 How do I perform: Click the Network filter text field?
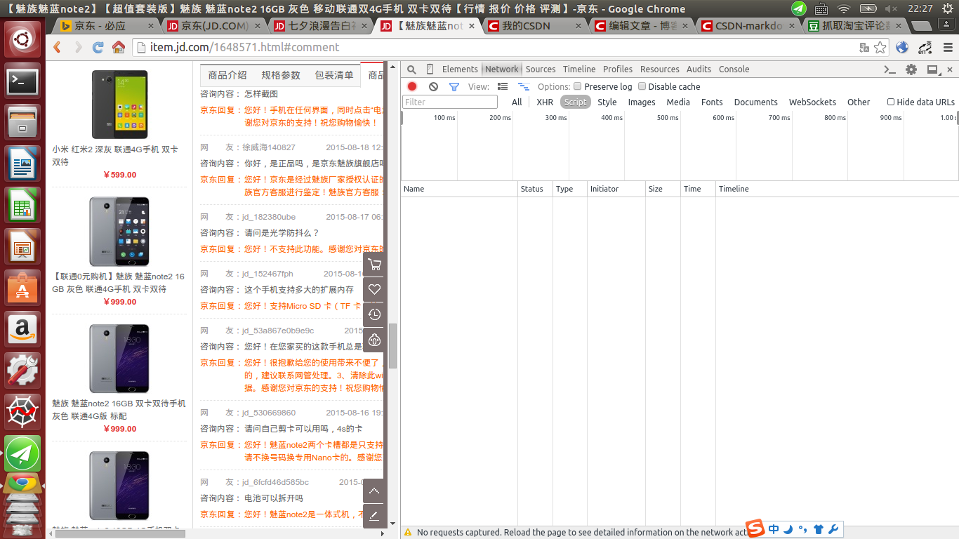[x=450, y=102]
